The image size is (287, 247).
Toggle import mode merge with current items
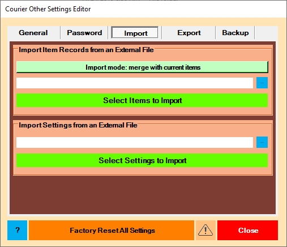[142, 67]
